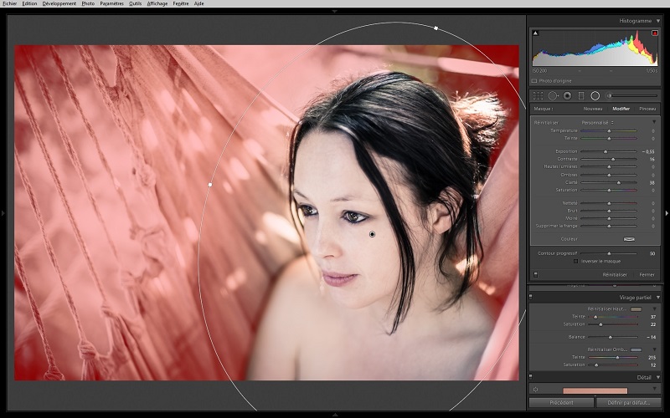
Task: Collapse the Histogramme panel
Action: tap(657, 20)
